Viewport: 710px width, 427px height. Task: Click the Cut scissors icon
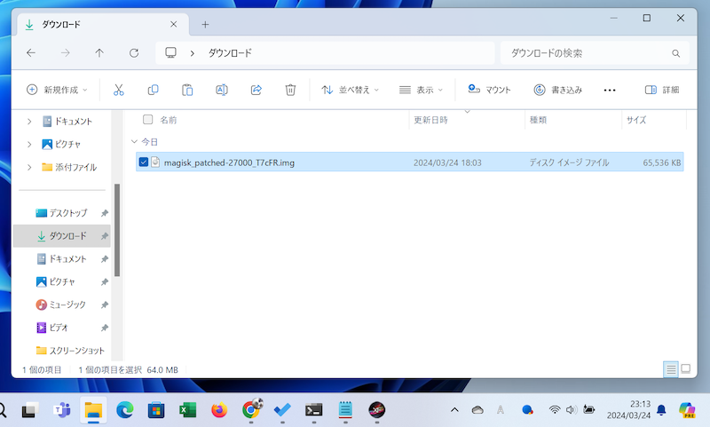pos(119,90)
